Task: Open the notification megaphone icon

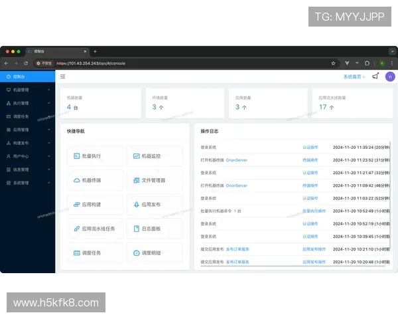Action: [x=375, y=76]
